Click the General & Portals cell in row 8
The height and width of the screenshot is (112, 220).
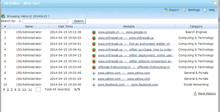tap(196, 73)
